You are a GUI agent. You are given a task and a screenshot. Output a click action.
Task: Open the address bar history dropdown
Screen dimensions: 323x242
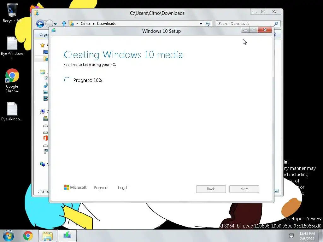201,24
